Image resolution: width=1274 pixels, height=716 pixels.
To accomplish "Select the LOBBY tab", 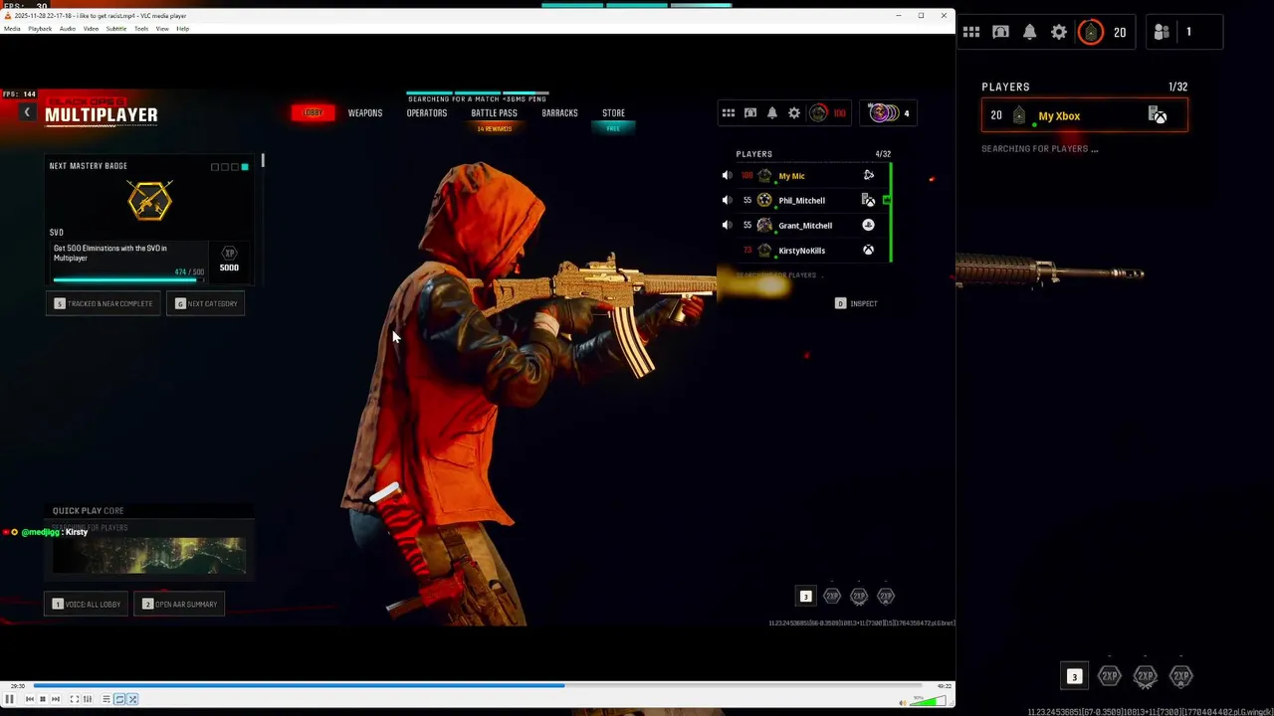I will point(313,113).
